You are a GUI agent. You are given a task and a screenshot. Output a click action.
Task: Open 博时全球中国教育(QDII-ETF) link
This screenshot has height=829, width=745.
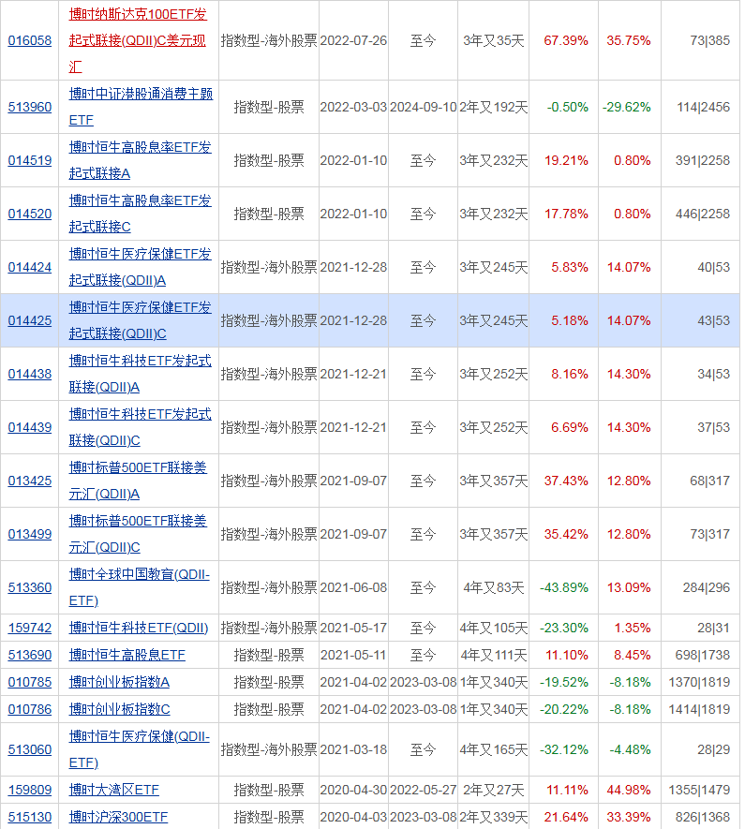(x=140, y=588)
